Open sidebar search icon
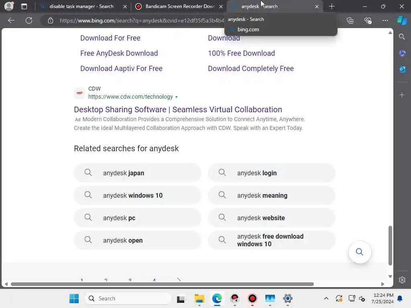Viewport: 411px width, 308px height. point(402,36)
